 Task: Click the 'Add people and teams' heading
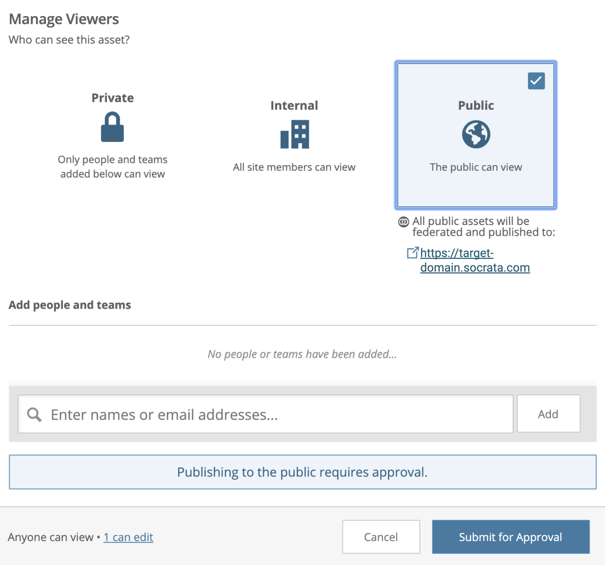(x=70, y=305)
